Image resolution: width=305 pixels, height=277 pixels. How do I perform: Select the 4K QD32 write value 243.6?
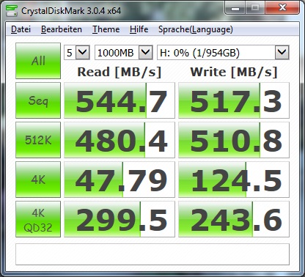click(234, 219)
